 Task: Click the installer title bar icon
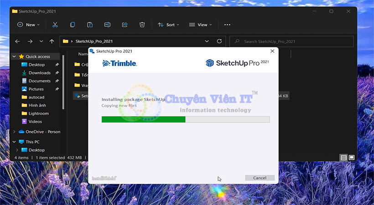point(92,51)
